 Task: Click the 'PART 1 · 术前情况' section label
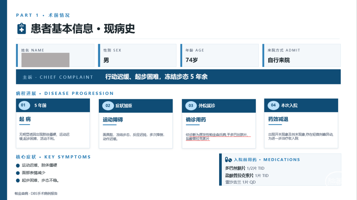[43, 15]
